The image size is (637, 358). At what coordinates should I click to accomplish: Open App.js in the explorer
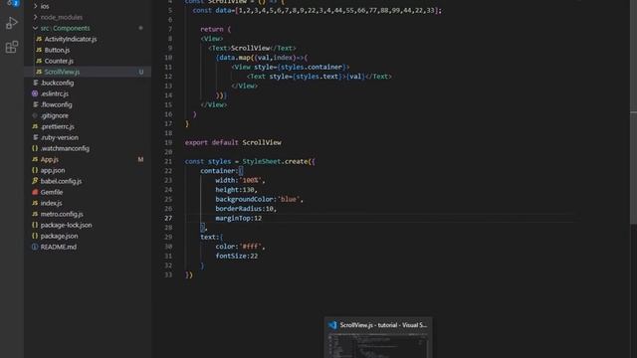click(x=49, y=159)
